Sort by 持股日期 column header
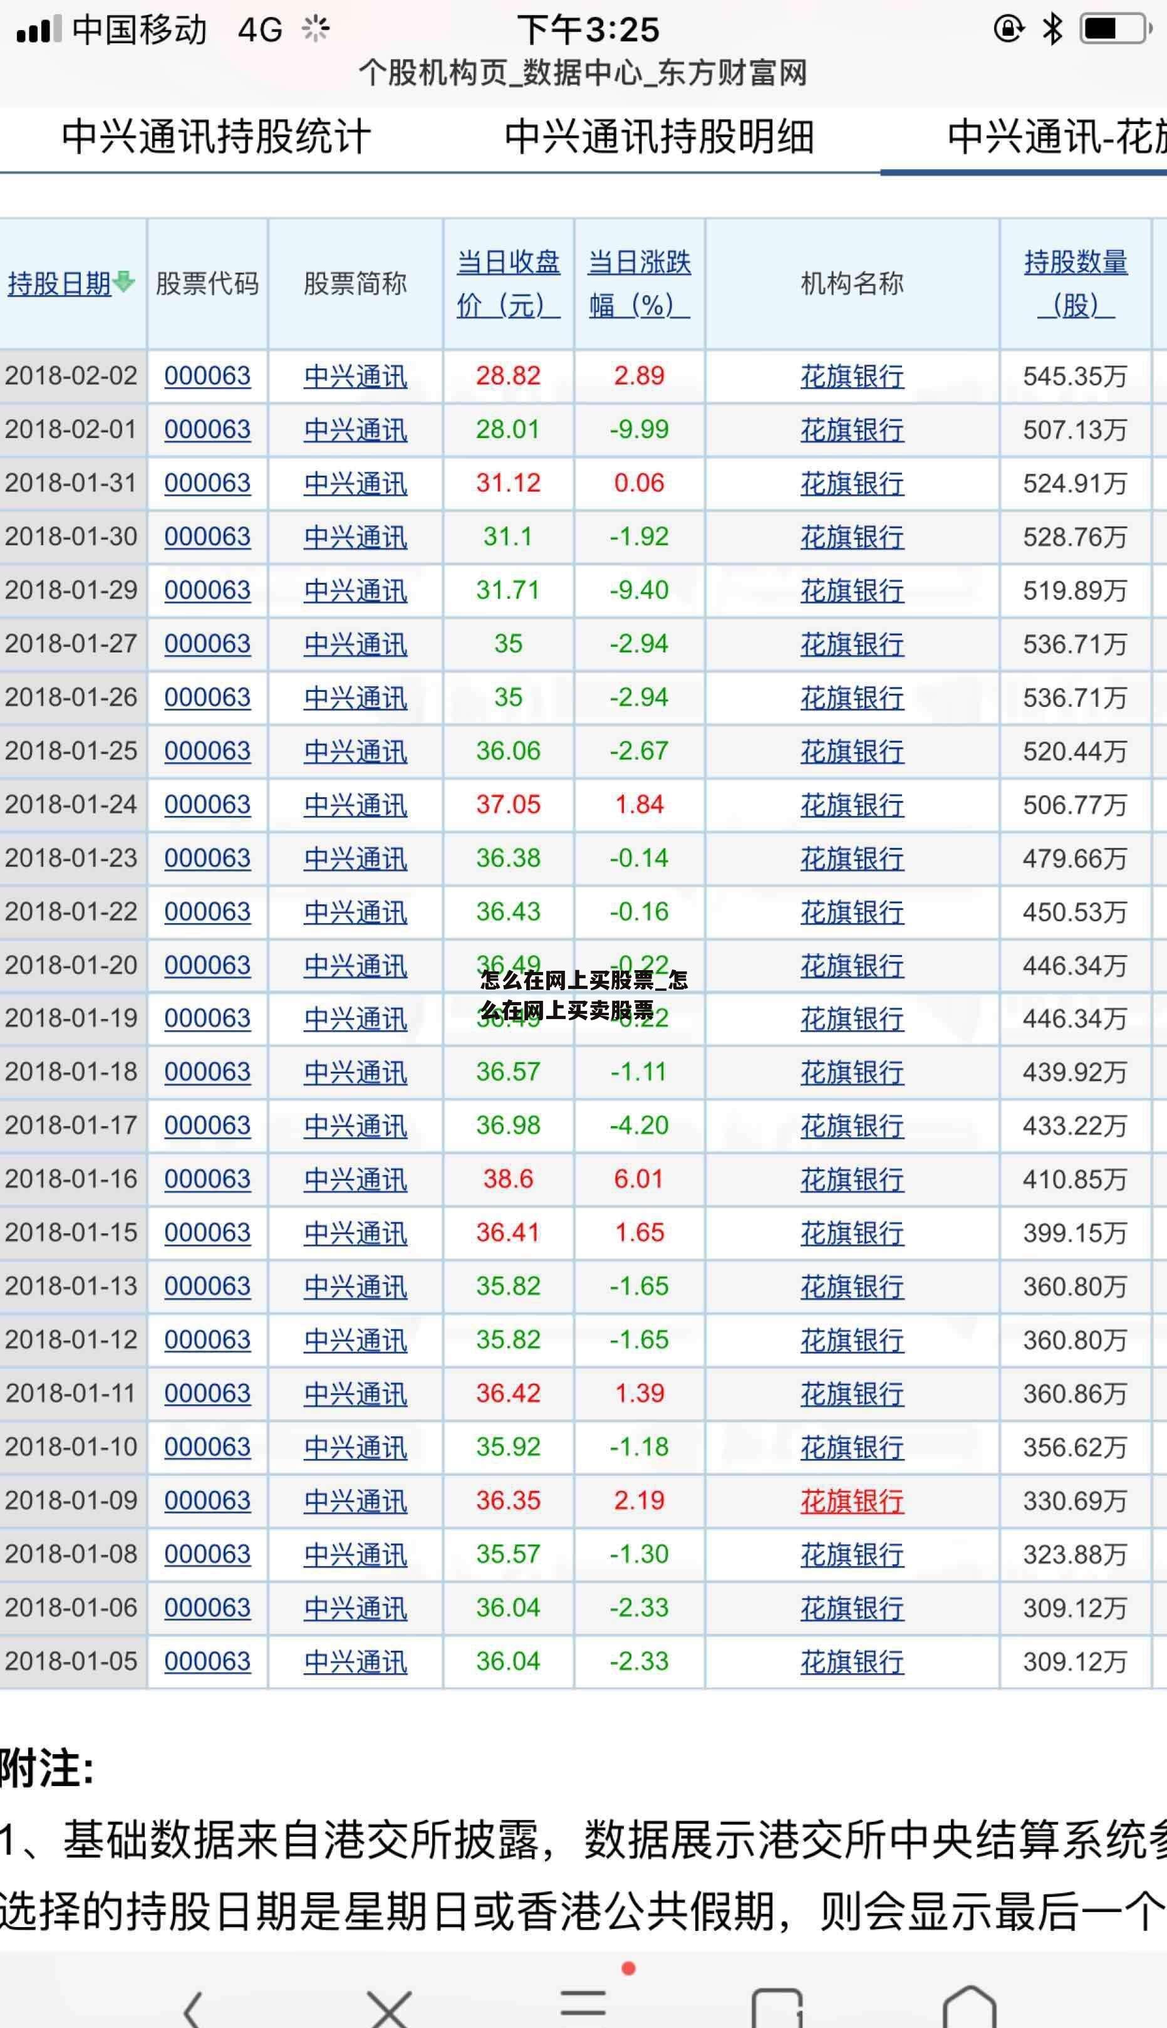Screen dimensions: 1167x2028 click(x=60, y=283)
